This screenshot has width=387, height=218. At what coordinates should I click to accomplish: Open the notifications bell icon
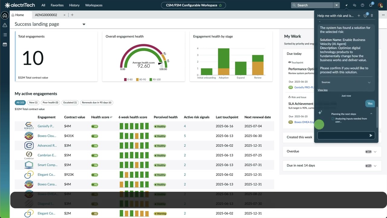(371, 5)
